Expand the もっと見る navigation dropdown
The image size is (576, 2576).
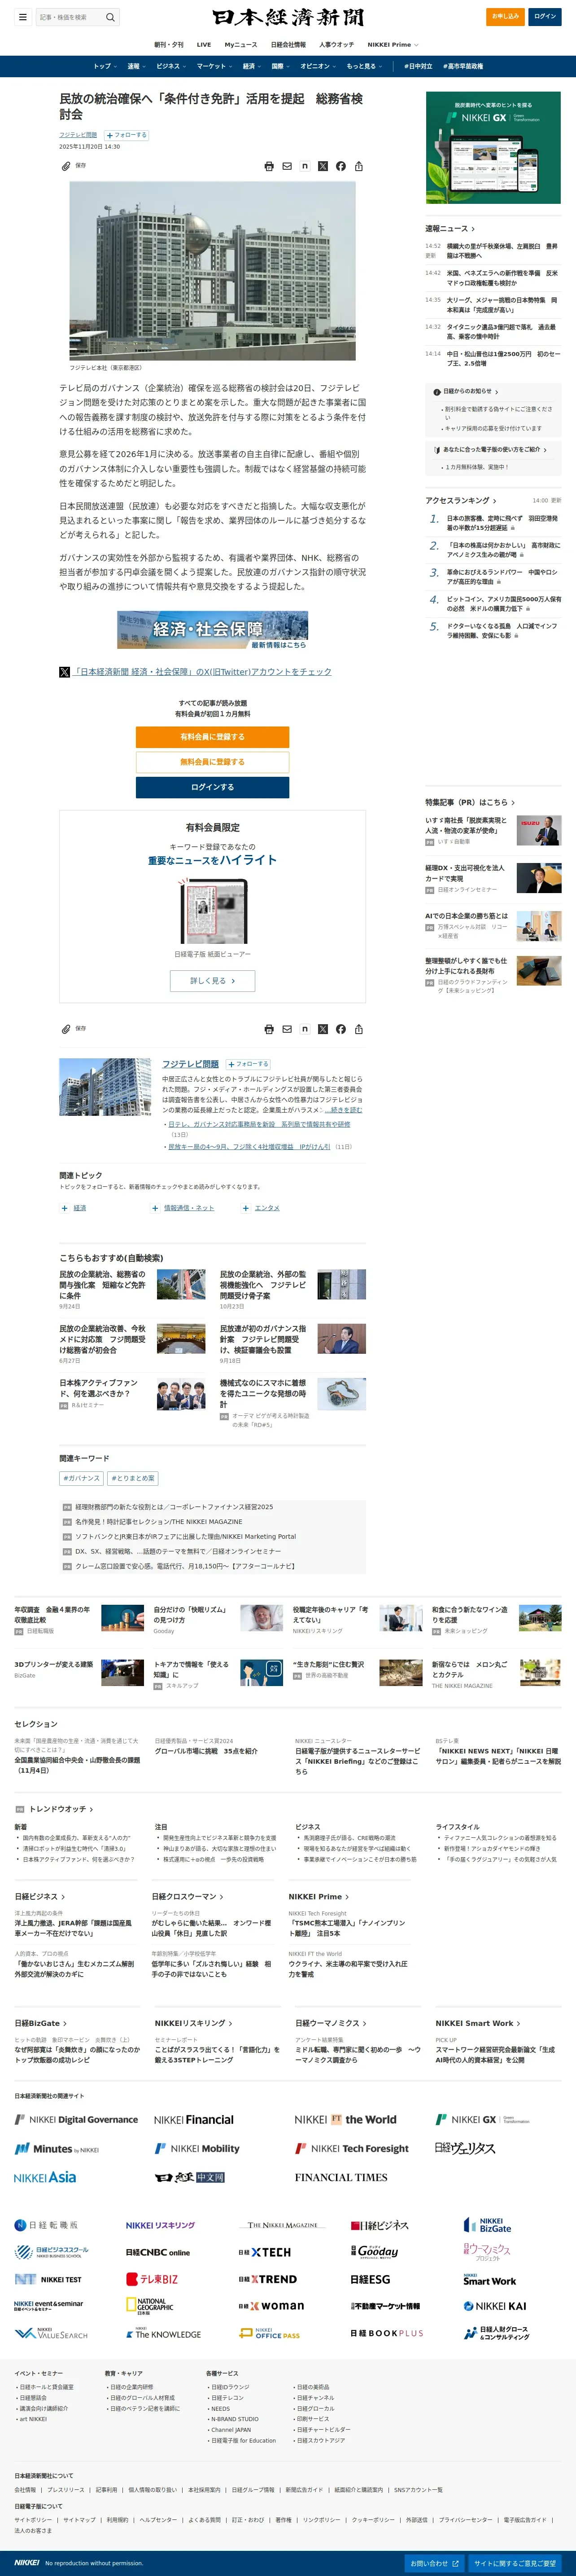(x=364, y=66)
